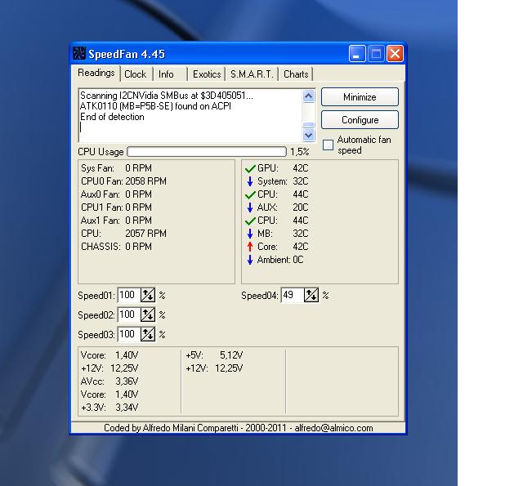Adjust Speed01 with its up/down spinner
The width and height of the screenshot is (523, 486).
[x=148, y=295]
